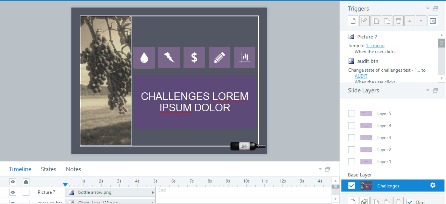Open the Timeline panel dropdown arrow
Image resolution: width=446 pixels, height=204 pixels.
point(320,169)
